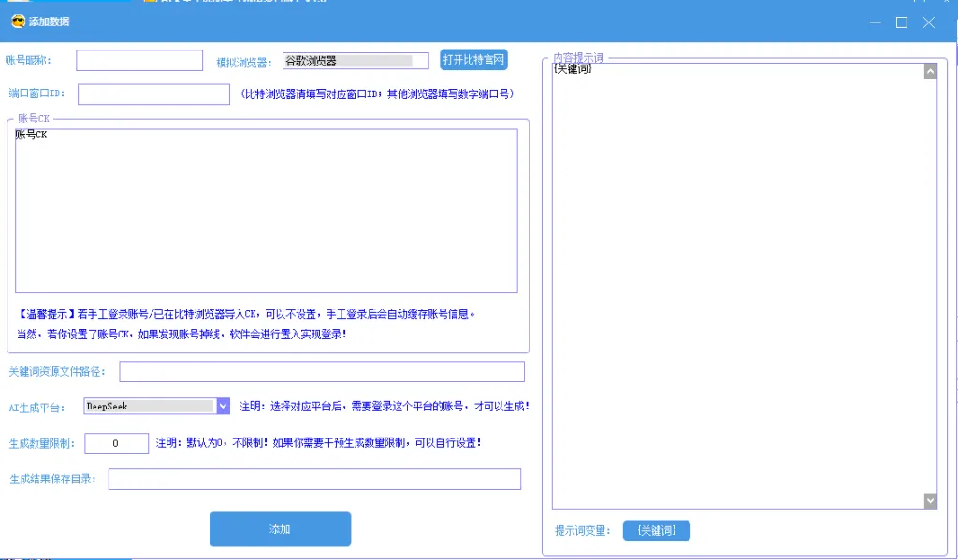Click the 【温馨提示】 note text

tap(247, 314)
